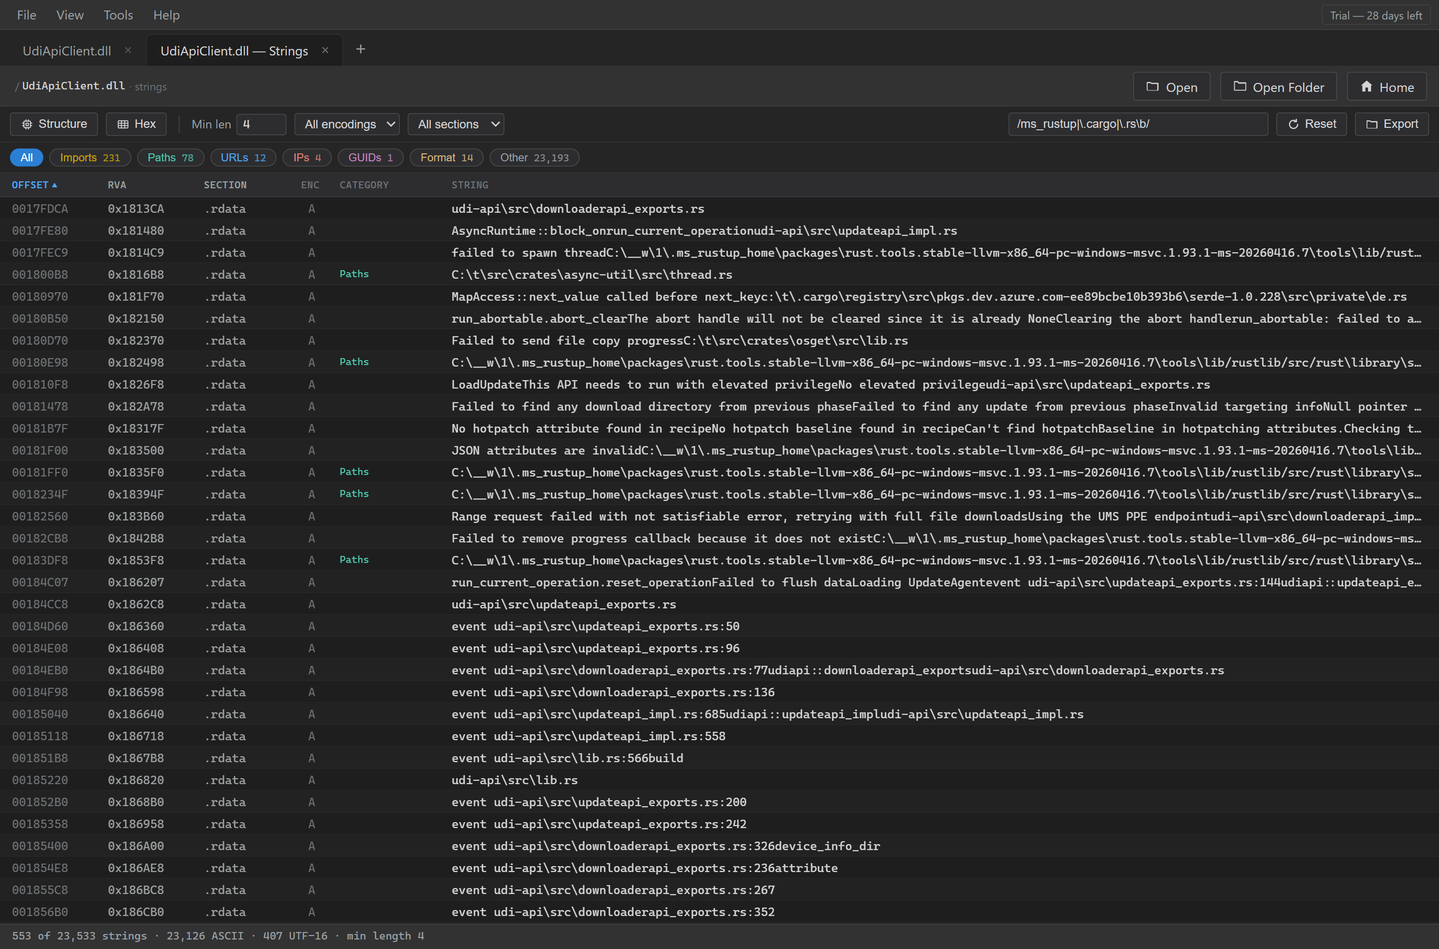Sort by the OFFSET column header
Screen dimensions: 1439x949
coord(34,185)
